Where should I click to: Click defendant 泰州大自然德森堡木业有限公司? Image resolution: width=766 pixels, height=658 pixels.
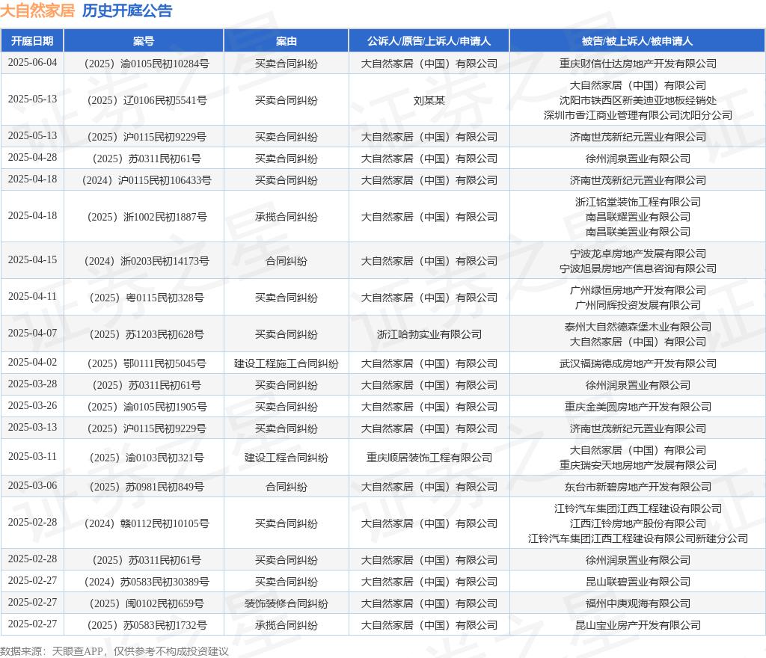pyautogui.click(x=637, y=327)
